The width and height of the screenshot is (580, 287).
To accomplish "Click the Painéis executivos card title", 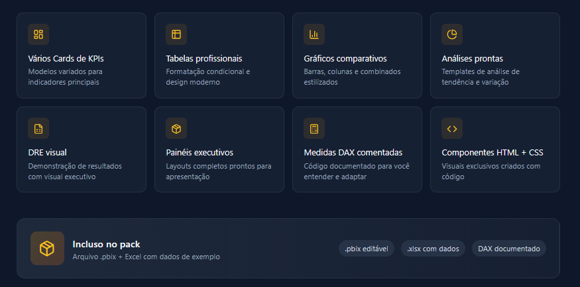I will pyautogui.click(x=200, y=153).
